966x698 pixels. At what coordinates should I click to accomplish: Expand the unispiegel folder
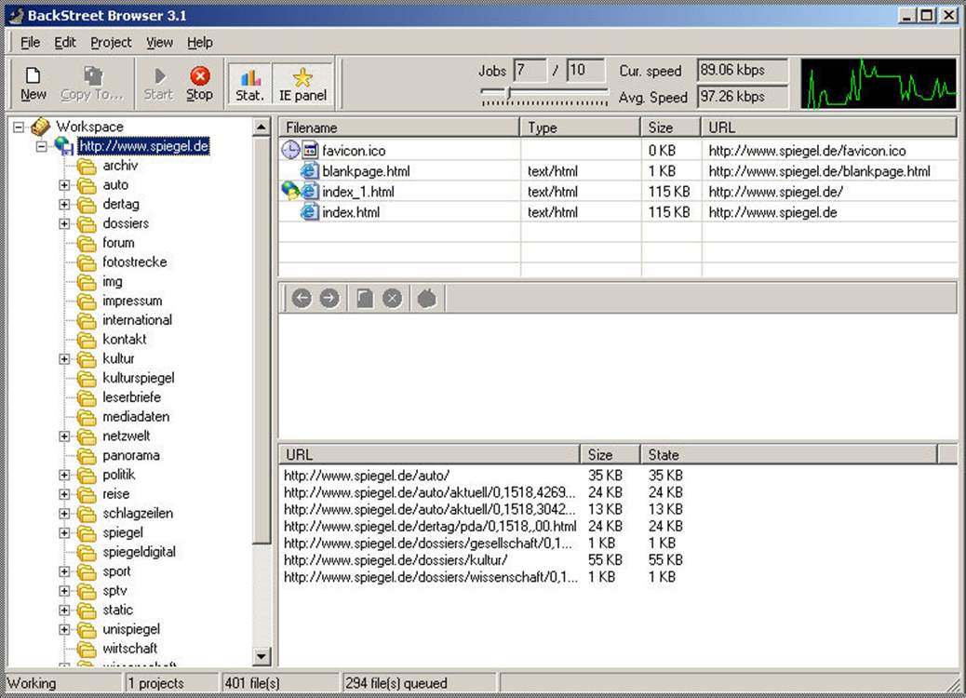coord(64,630)
